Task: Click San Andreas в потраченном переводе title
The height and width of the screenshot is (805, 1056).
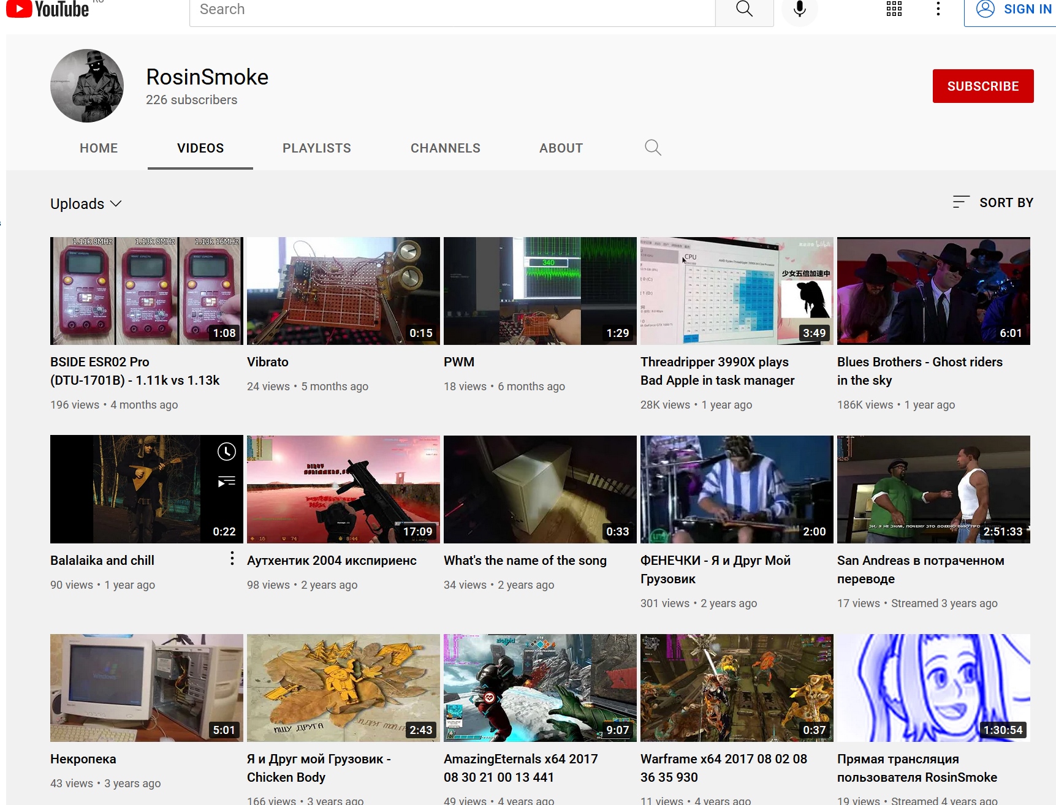Action: 921,570
